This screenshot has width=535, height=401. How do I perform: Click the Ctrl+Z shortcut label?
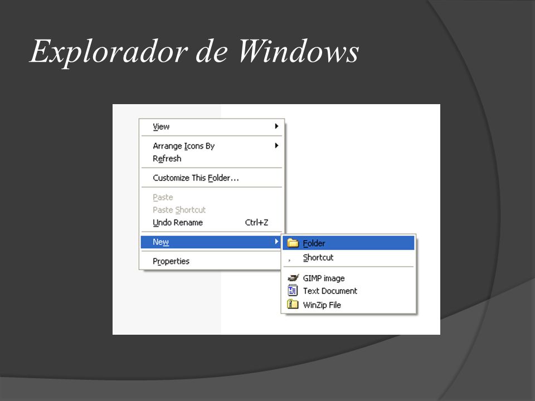(256, 222)
